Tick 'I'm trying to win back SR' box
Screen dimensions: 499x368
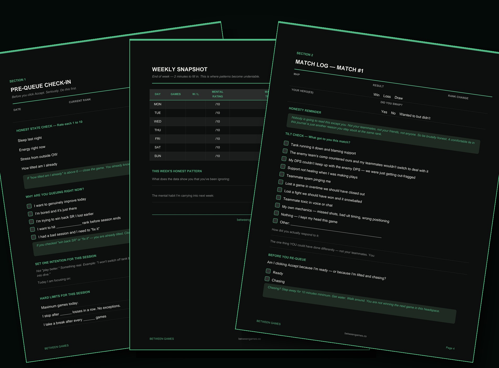tap(31, 221)
